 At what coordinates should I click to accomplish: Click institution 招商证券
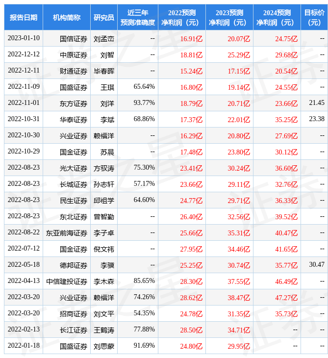pos(74,314)
